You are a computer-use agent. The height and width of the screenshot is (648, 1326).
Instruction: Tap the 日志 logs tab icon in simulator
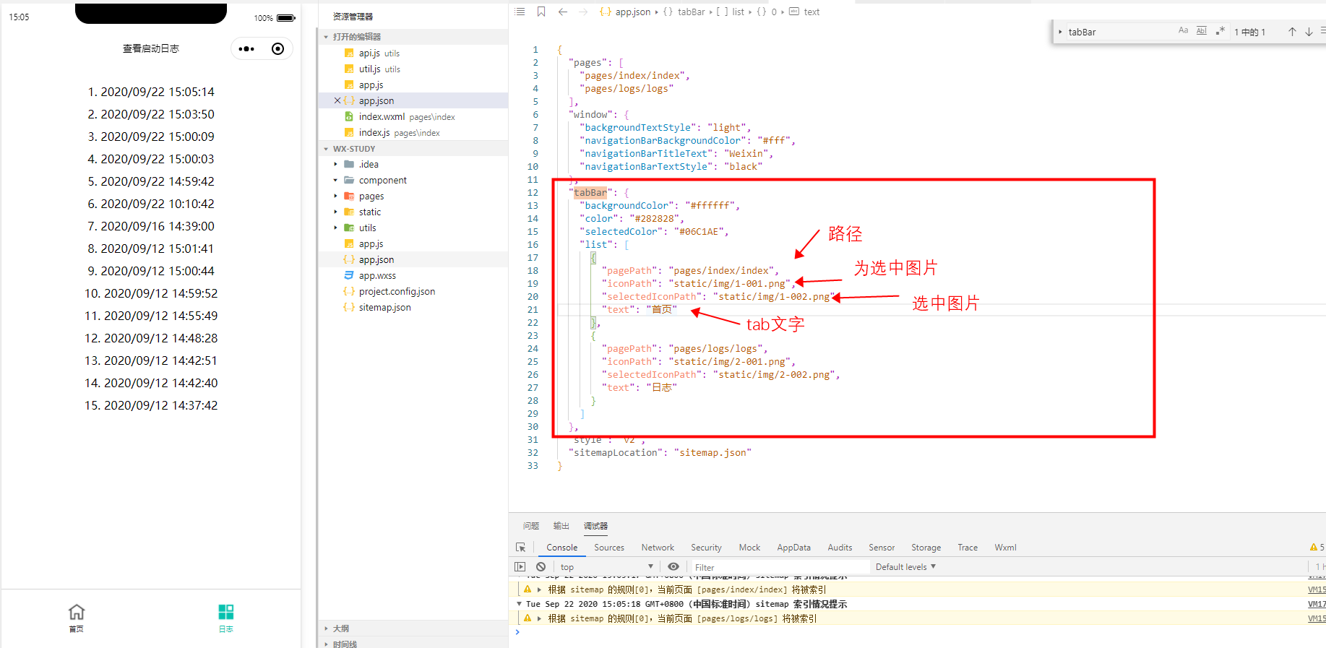pyautogui.click(x=226, y=613)
